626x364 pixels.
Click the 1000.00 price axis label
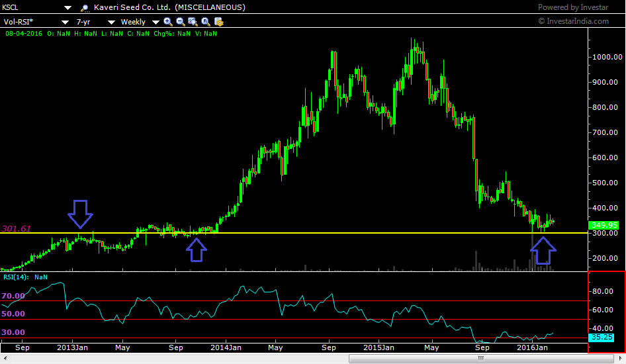607,57
